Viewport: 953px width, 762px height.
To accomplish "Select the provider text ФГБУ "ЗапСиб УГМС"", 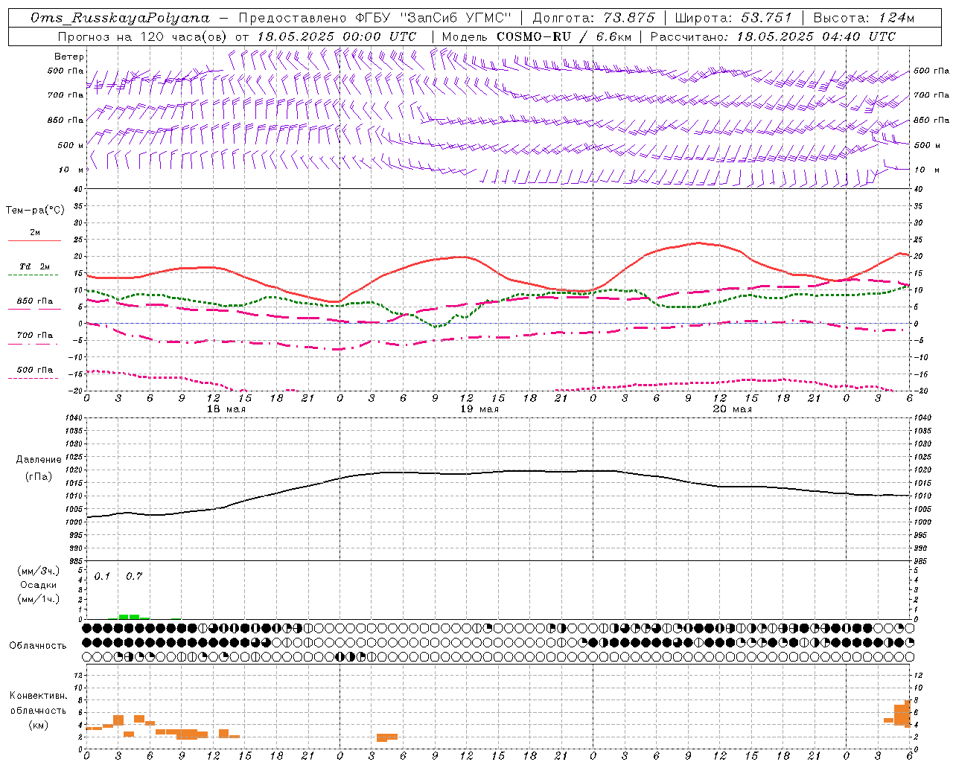I will 432,18.
